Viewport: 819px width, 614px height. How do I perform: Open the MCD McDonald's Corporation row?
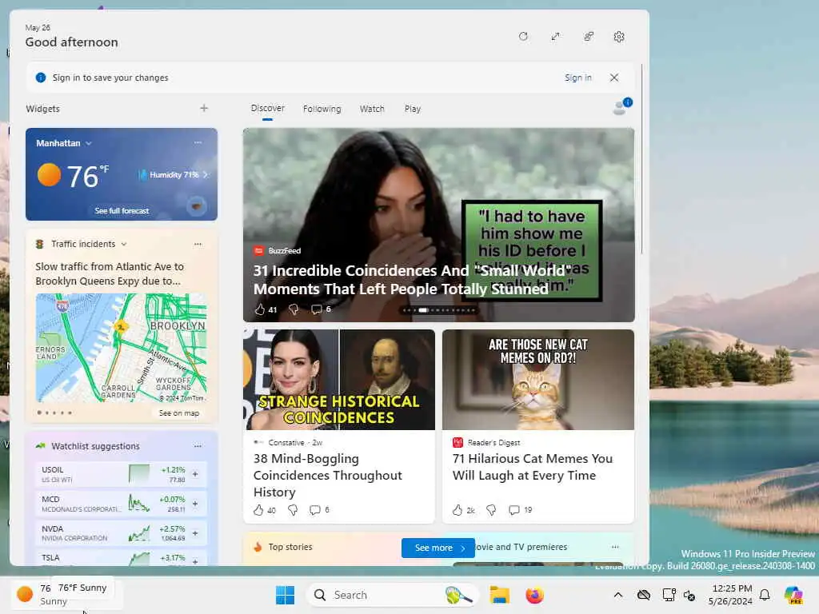point(122,504)
